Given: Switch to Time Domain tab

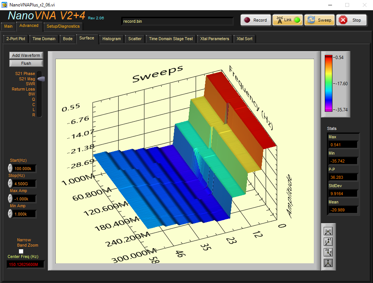Looking at the screenshot, I should (44, 39).
